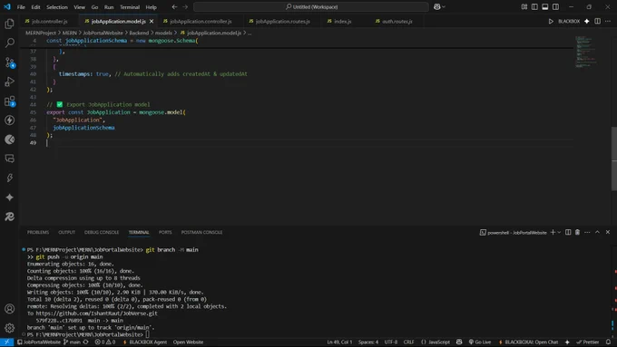Change line endings via CRLF

(x=409, y=342)
